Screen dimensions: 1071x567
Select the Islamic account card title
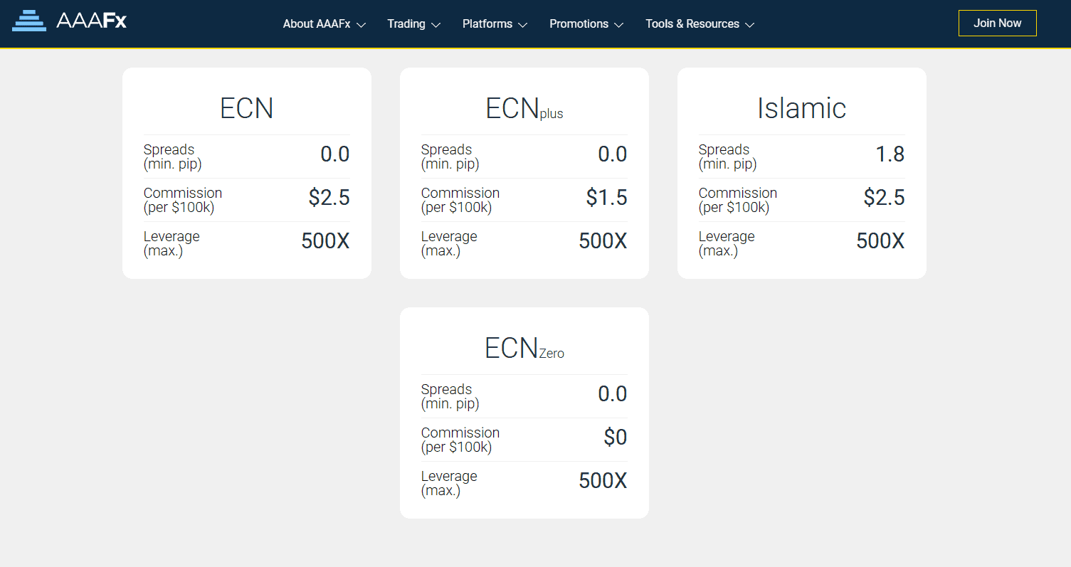[x=801, y=108]
